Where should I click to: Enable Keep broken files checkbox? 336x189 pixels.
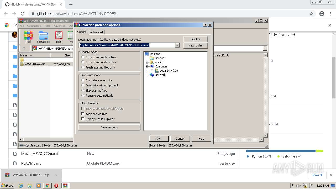(x=83, y=114)
